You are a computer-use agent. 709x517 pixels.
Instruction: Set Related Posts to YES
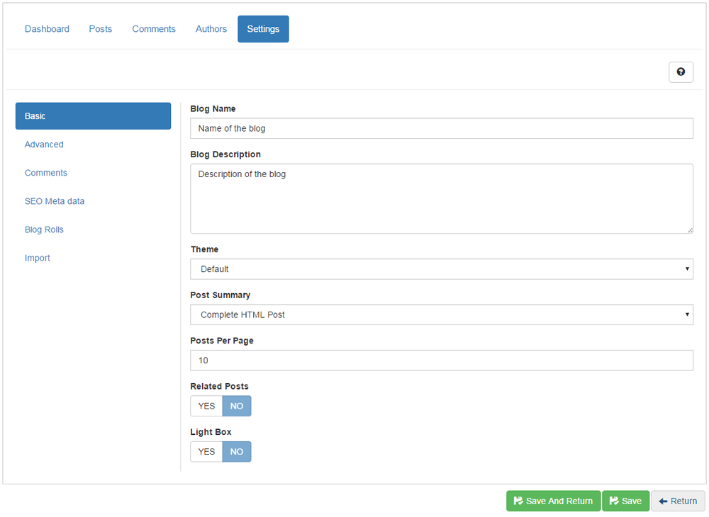[x=206, y=406]
